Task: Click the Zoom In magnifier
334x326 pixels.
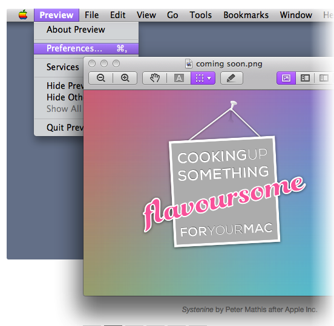Action: click(125, 78)
